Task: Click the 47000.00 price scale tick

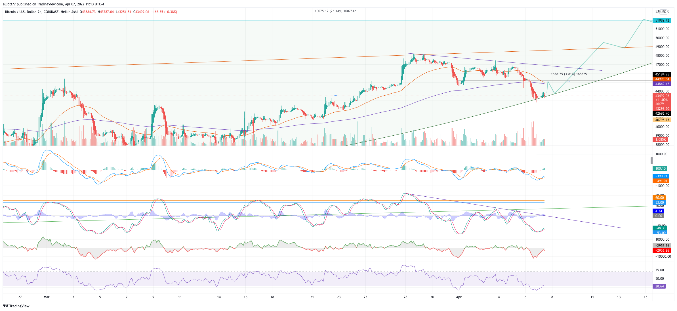Action: (662, 65)
